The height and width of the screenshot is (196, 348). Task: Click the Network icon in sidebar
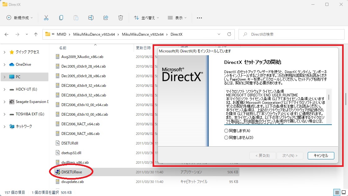(11, 126)
